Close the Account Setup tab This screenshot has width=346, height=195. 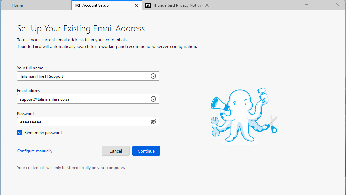tap(136, 5)
